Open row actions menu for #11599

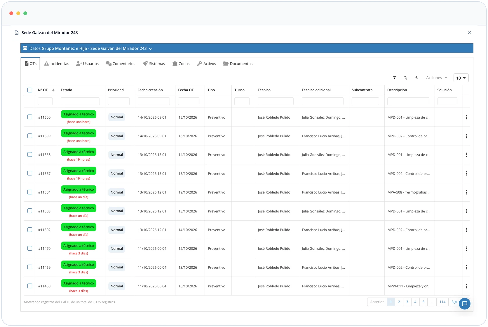(467, 136)
